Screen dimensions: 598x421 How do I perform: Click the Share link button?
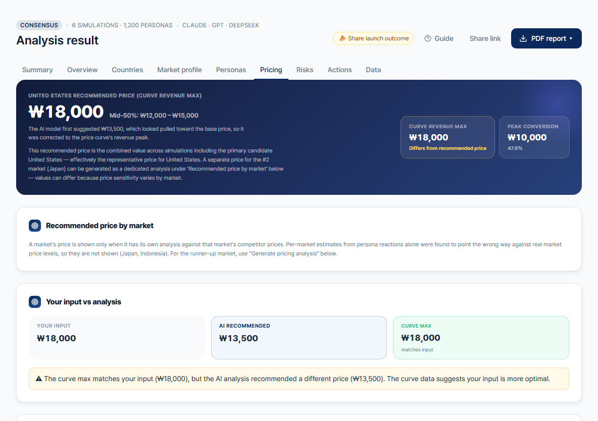485,38
